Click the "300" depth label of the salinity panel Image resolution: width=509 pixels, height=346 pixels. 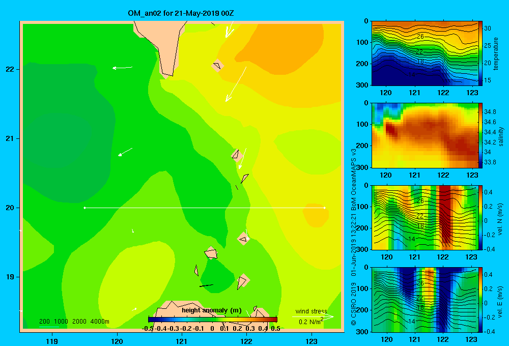(x=362, y=167)
